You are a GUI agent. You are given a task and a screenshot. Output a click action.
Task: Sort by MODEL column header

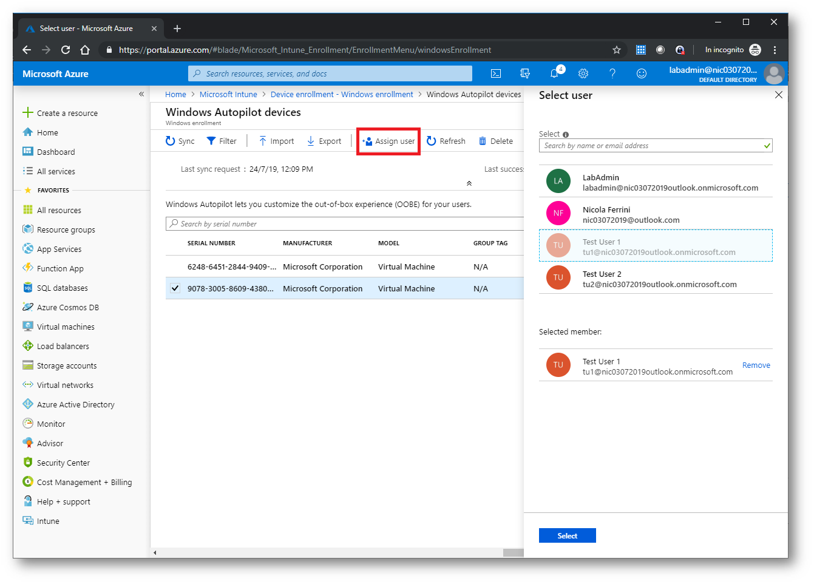(388, 243)
